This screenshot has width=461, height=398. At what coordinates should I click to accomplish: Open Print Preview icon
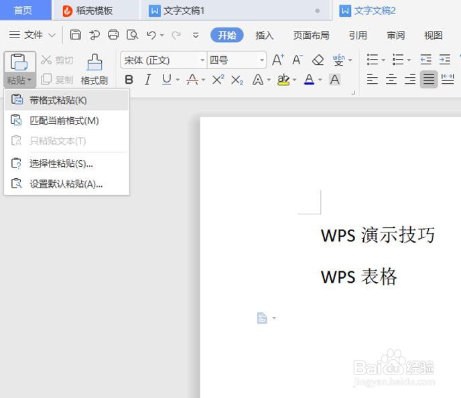pos(132,35)
